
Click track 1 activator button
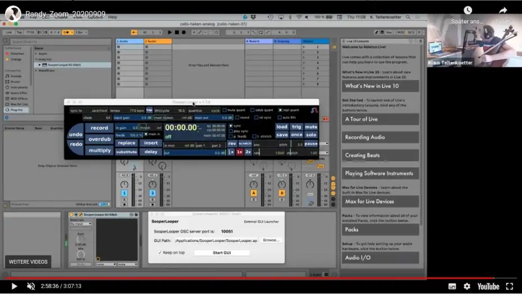point(124,193)
